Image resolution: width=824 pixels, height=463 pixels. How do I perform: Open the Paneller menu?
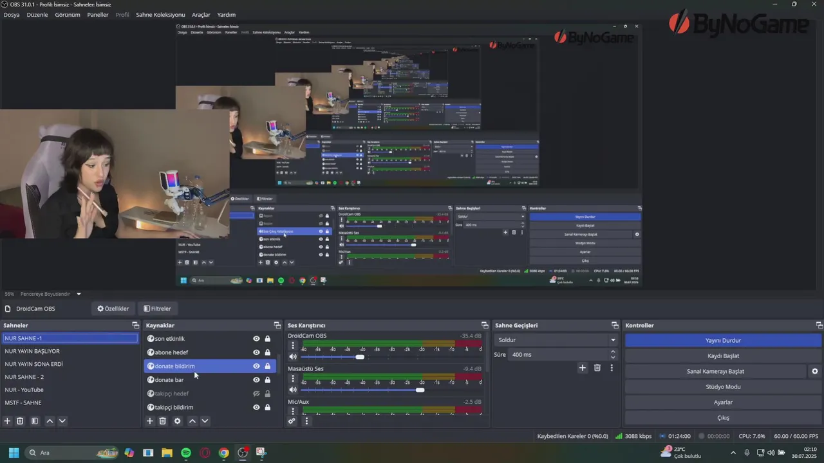pyautogui.click(x=98, y=15)
